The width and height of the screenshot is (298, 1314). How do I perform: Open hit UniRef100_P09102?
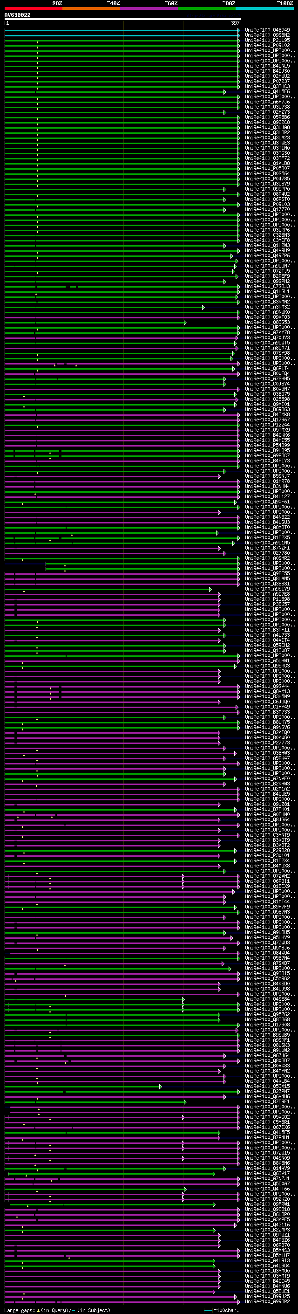pyautogui.click(x=267, y=45)
